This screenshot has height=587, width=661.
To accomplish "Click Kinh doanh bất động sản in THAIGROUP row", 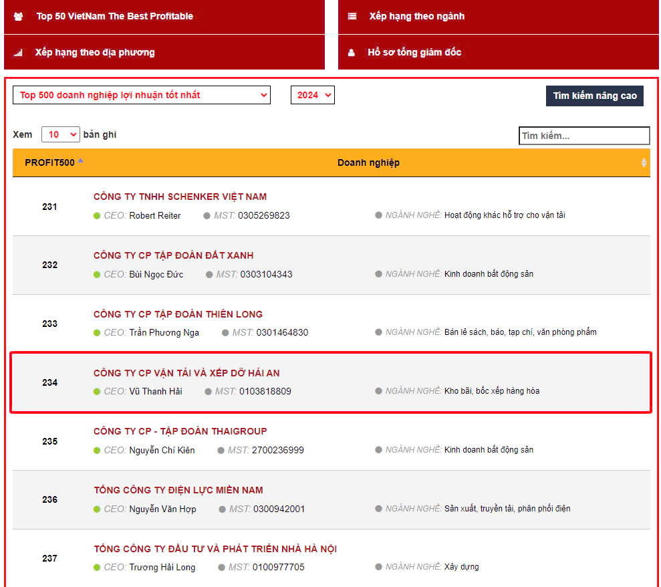I will click(489, 450).
